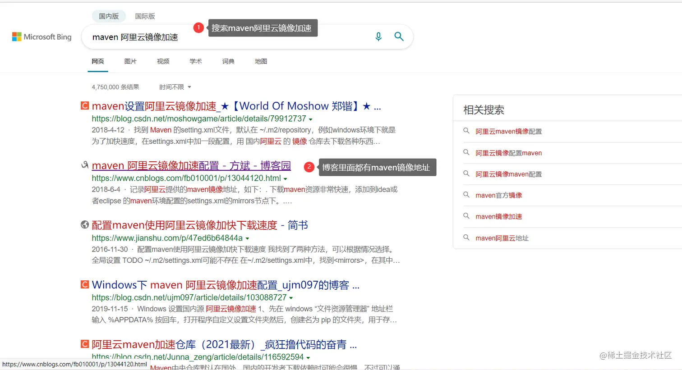
Task: Click the CSDN icon beside the first result
Action: 84,105
